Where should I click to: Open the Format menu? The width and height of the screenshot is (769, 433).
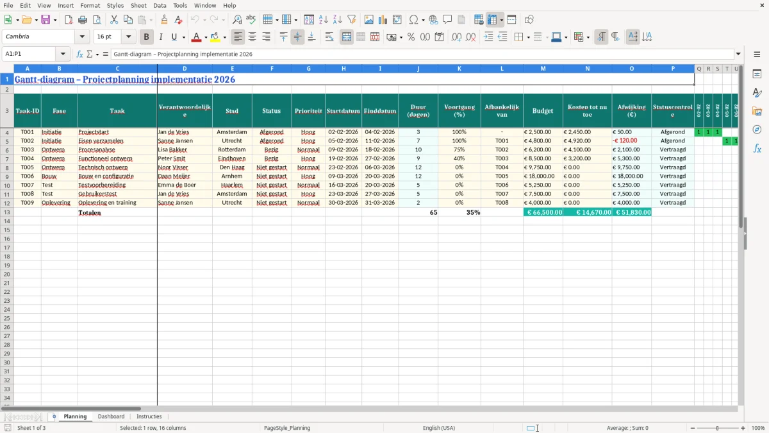pyautogui.click(x=90, y=5)
